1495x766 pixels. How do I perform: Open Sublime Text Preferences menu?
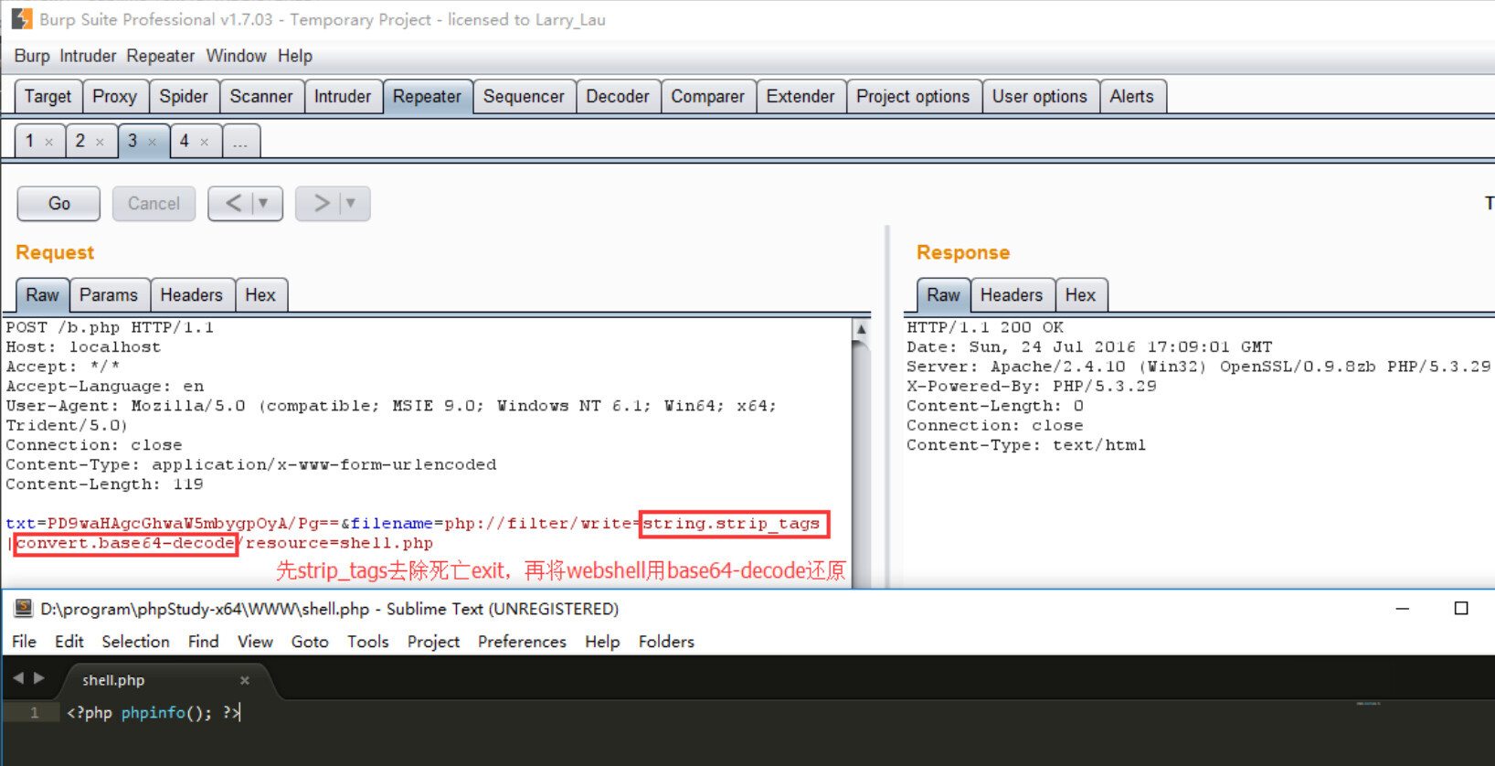pyautogui.click(x=522, y=642)
